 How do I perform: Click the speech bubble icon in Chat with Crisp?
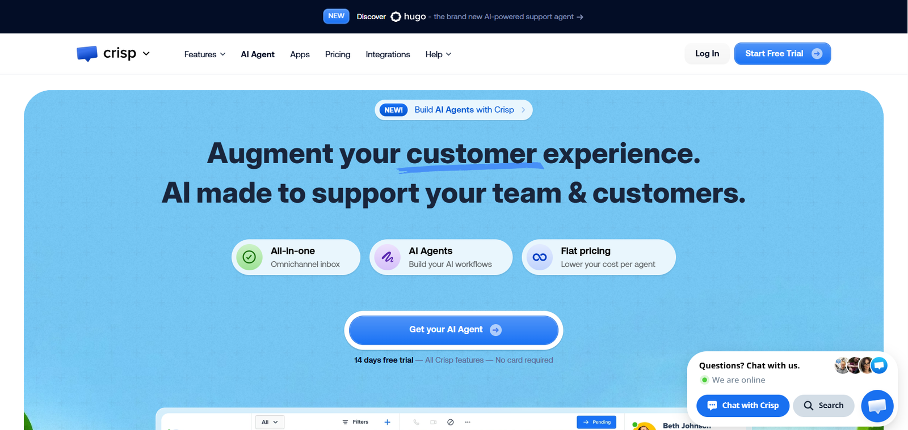[x=712, y=406]
